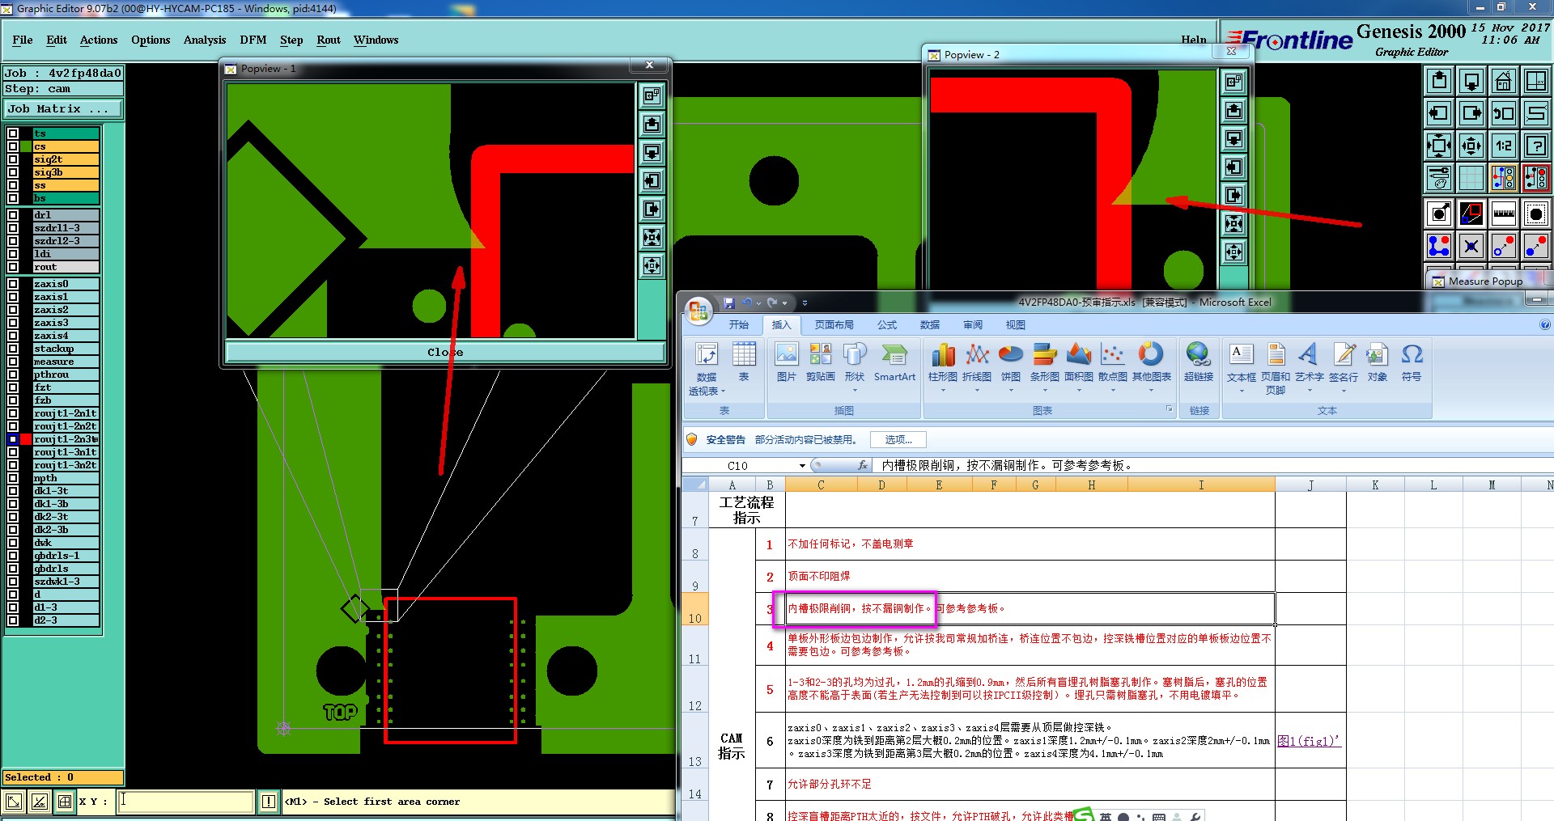
Task: Open the Actions menu
Action: pos(99,40)
